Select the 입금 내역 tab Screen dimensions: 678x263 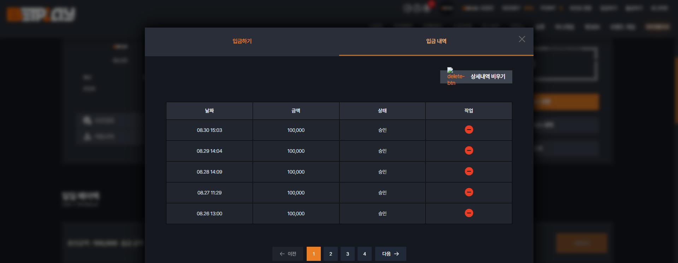coord(436,41)
